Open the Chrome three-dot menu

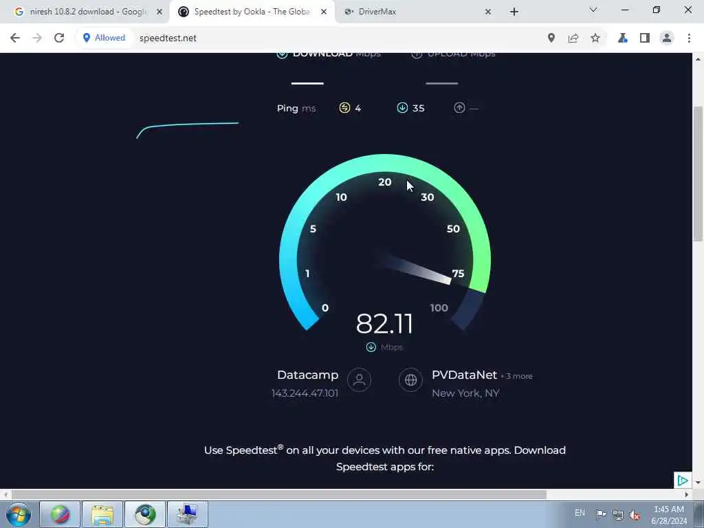[689, 38]
